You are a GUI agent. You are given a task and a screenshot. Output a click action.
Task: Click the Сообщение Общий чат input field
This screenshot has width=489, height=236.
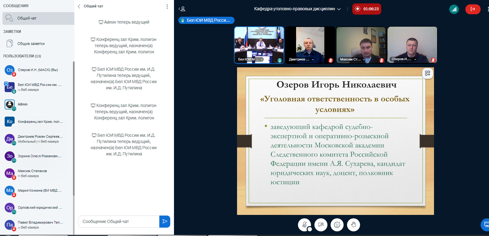click(x=118, y=221)
